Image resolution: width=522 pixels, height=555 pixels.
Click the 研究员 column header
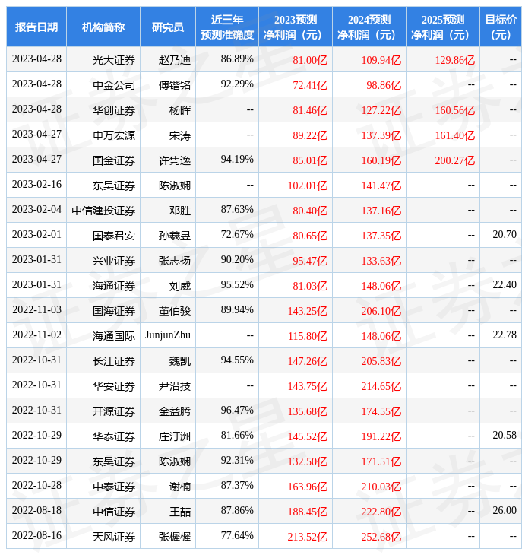tap(168, 27)
